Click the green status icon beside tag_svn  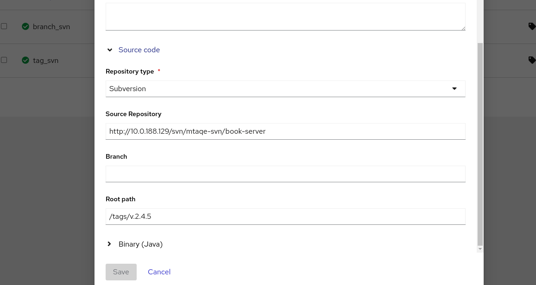[x=25, y=60]
